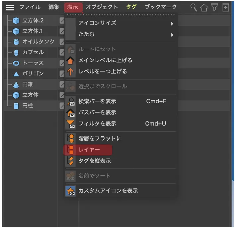Click the トーラス torus object icon
235x229 pixels.
tap(16, 63)
